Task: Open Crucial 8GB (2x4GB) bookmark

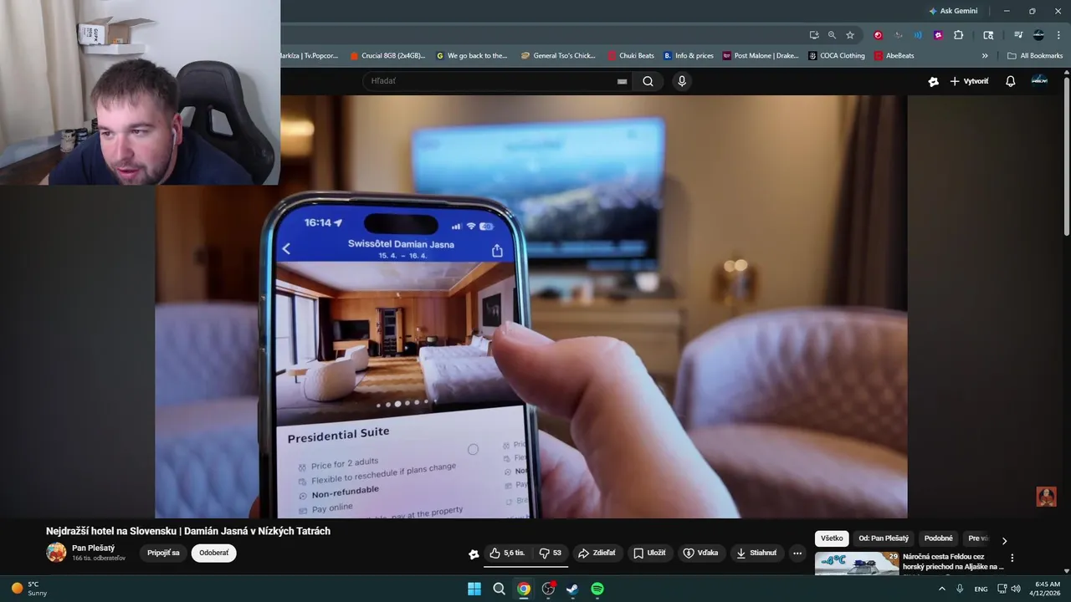Action: coord(387,56)
